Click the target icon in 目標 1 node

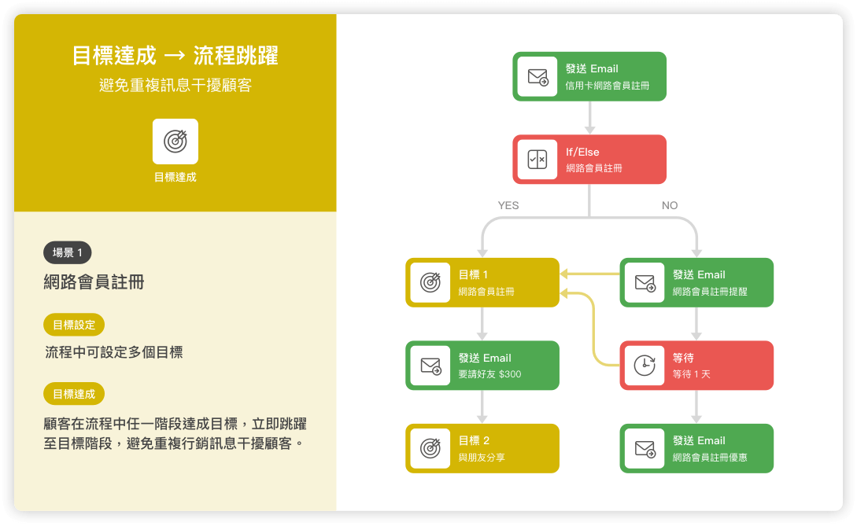point(430,283)
